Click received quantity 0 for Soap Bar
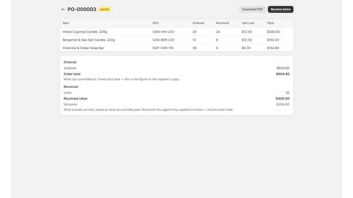 (217, 48)
